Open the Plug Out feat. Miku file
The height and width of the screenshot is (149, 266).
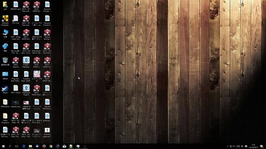16,76
